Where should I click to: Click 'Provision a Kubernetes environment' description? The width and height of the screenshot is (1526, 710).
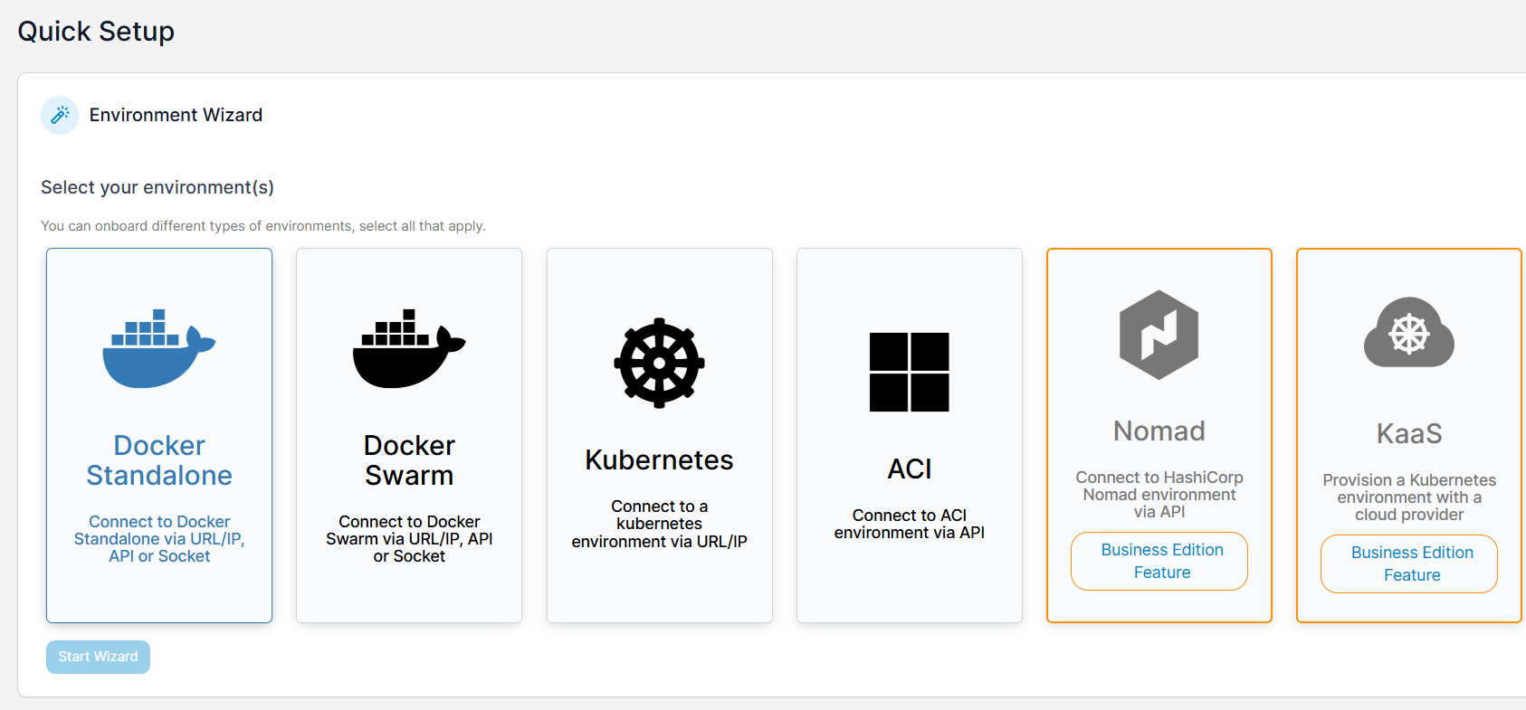click(1409, 497)
